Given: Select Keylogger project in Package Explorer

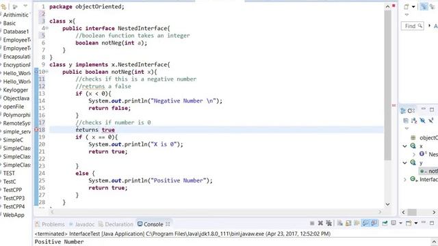Looking at the screenshot, I should [15, 90].
